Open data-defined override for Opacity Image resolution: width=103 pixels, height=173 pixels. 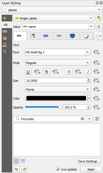(x=97, y=107)
